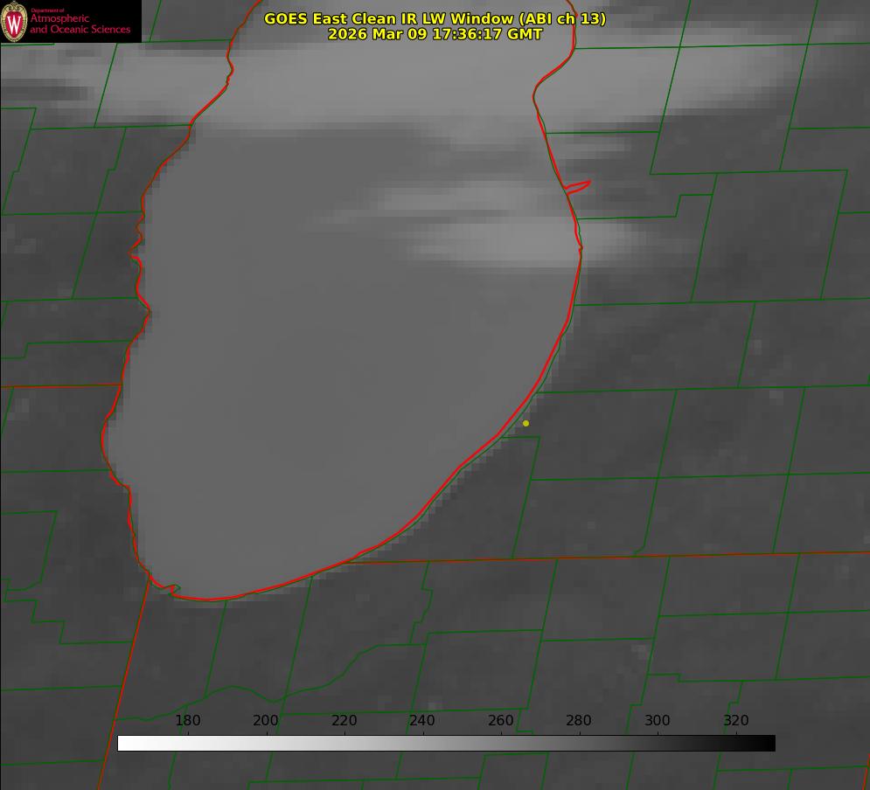
Task: Click the middle gray of the colorbar
Action: click(446, 743)
